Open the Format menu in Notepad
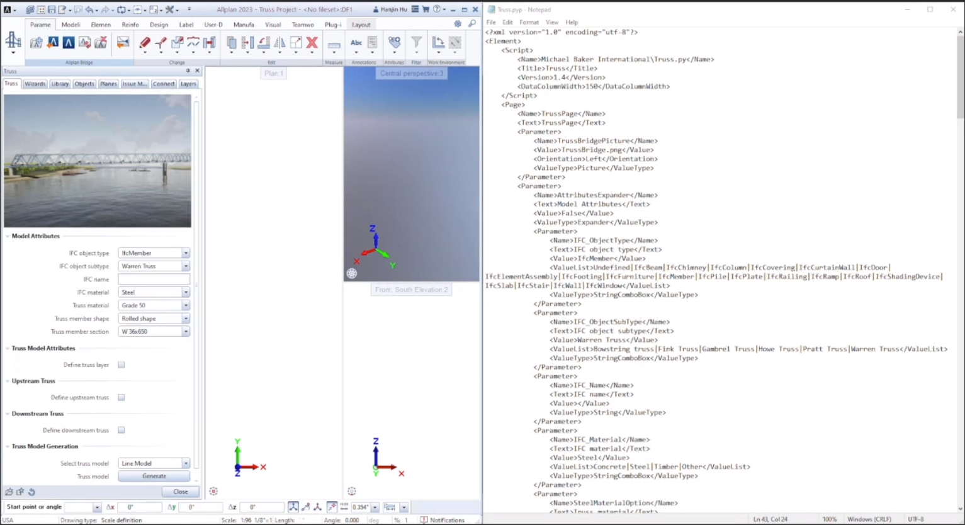This screenshot has width=965, height=525. pos(529,22)
